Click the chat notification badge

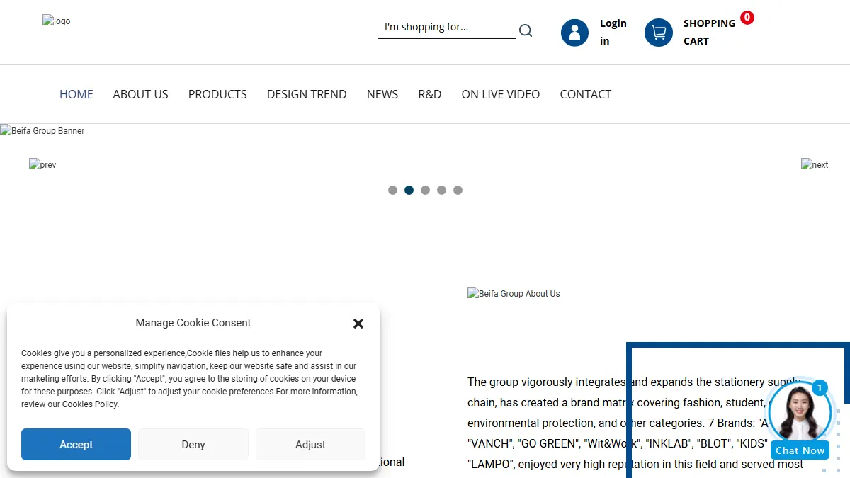[820, 387]
